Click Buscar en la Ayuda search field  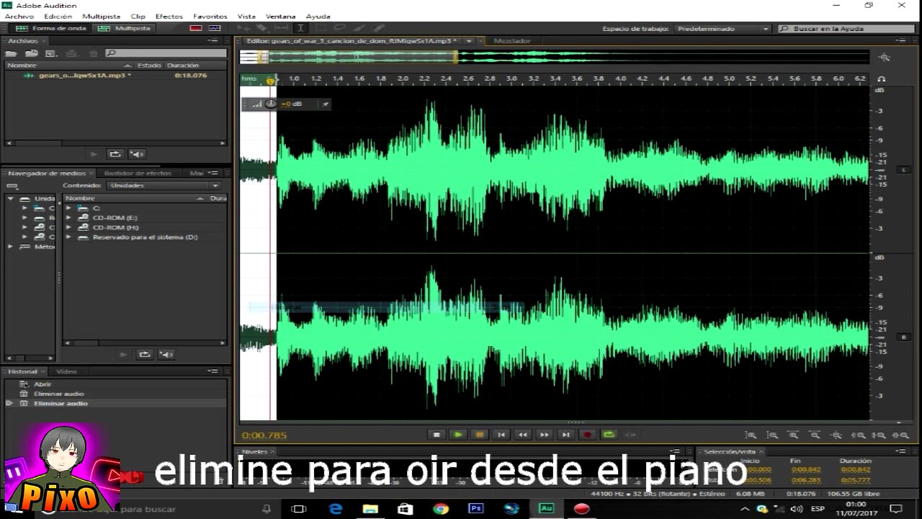click(847, 29)
